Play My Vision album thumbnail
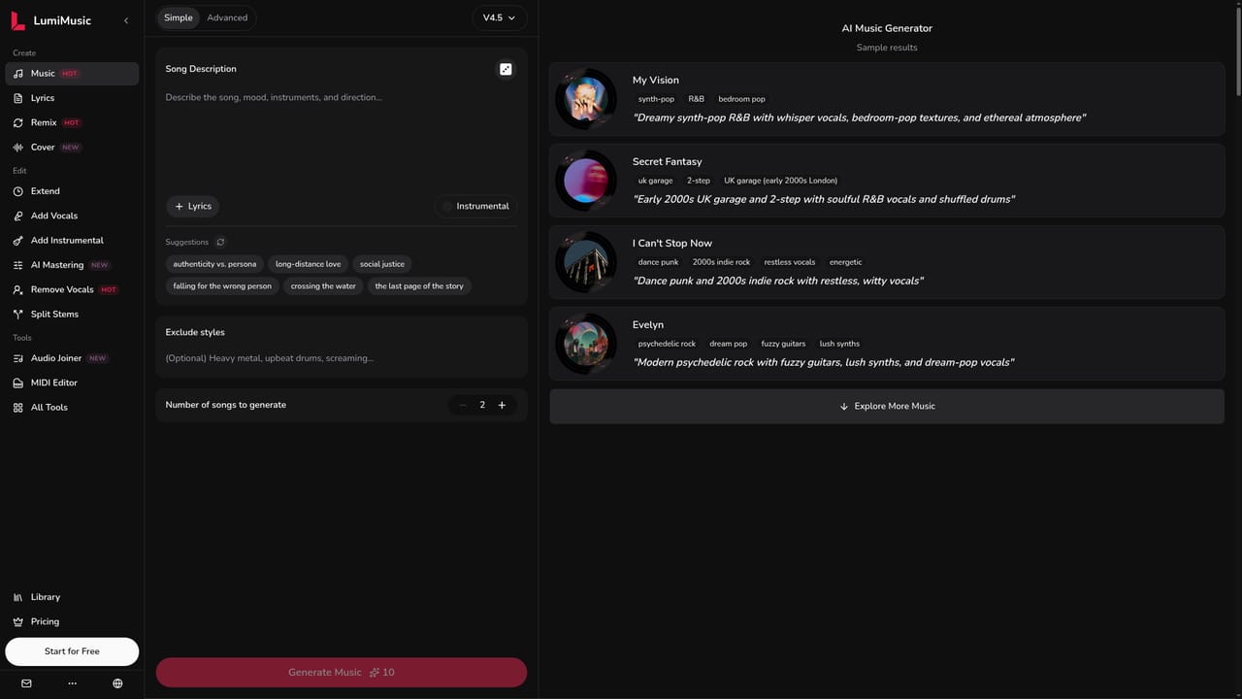The height and width of the screenshot is (699, 1242). (x=586, y=99)
